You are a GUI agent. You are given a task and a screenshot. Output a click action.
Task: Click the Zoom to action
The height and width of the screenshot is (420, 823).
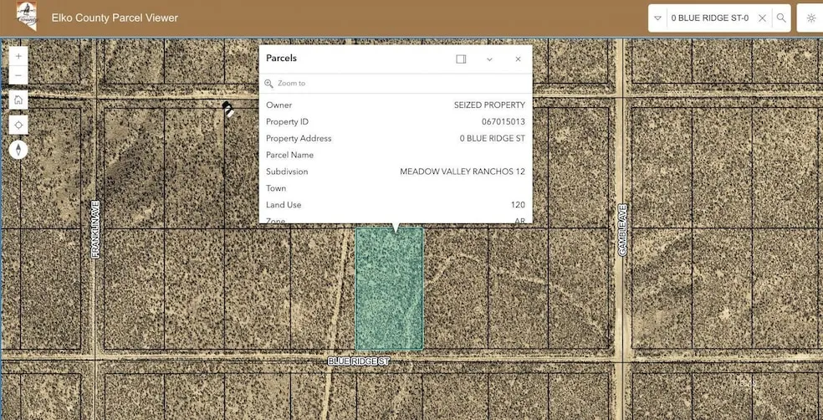[x=291, y=84]
